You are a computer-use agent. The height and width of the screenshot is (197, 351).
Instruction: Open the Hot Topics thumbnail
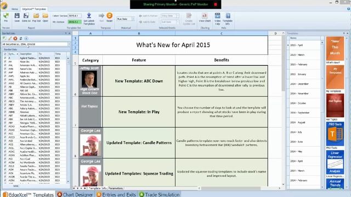(335, 106)
